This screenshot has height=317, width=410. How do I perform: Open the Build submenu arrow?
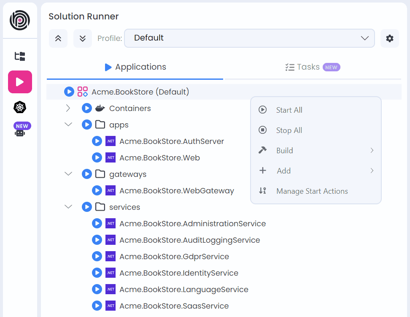[372, 150]
